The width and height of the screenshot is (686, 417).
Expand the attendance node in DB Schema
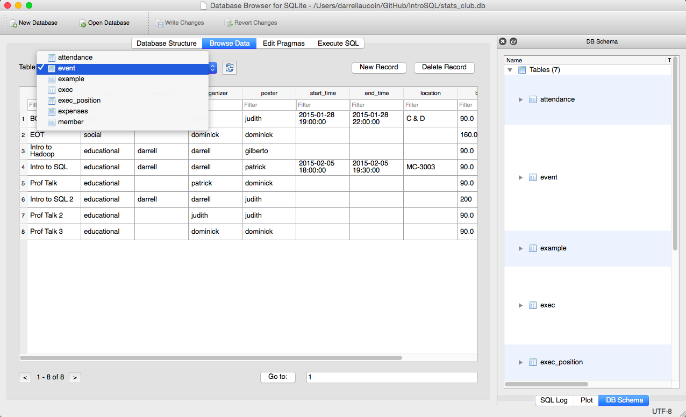pos(520,99)
